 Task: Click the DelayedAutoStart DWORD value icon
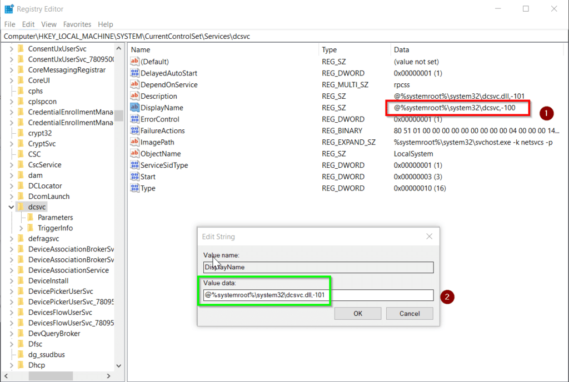click(134, 73)
